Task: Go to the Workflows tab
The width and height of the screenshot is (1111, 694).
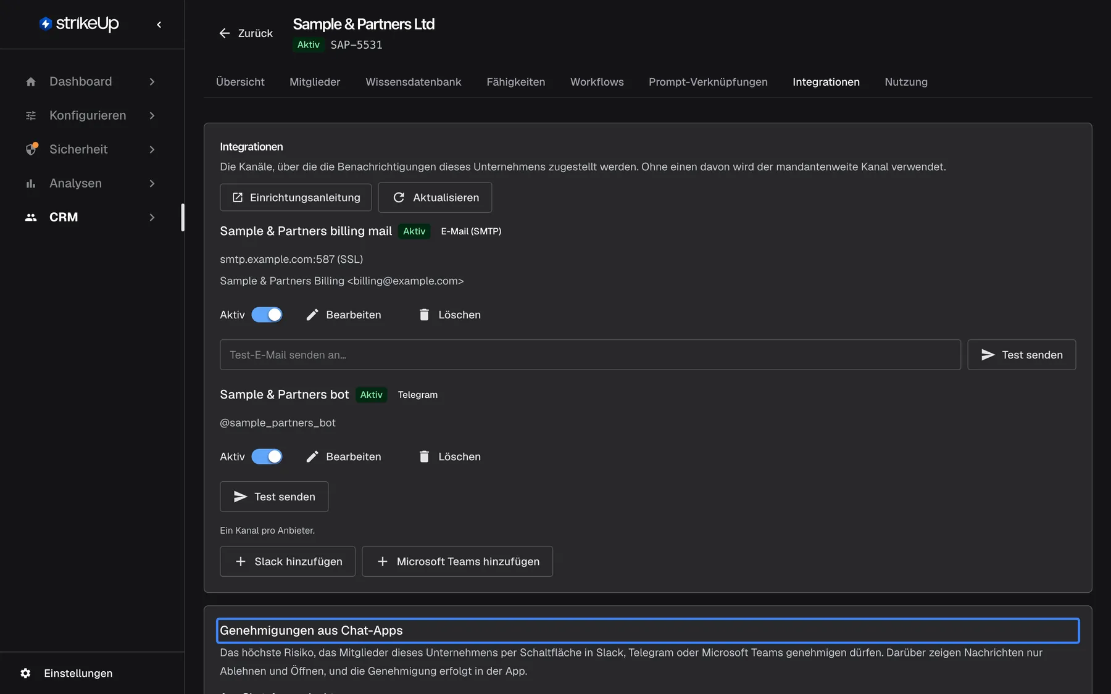Action: point(597,82)
